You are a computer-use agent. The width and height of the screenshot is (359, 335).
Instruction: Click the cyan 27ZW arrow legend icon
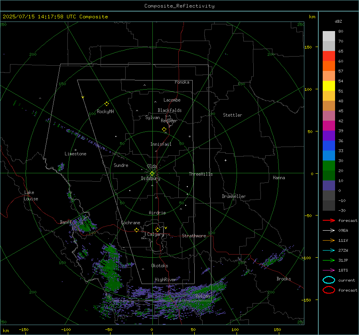click(329, 251)
